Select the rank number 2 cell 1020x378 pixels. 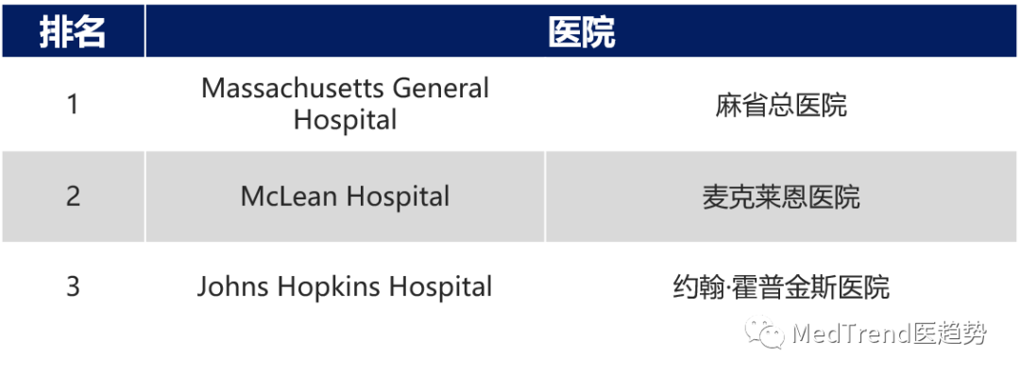tap(73, 197)
